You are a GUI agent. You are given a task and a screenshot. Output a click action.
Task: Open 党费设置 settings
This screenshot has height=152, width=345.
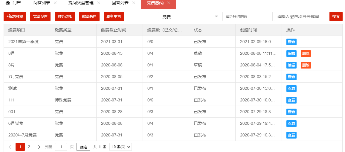coord(40,17)
